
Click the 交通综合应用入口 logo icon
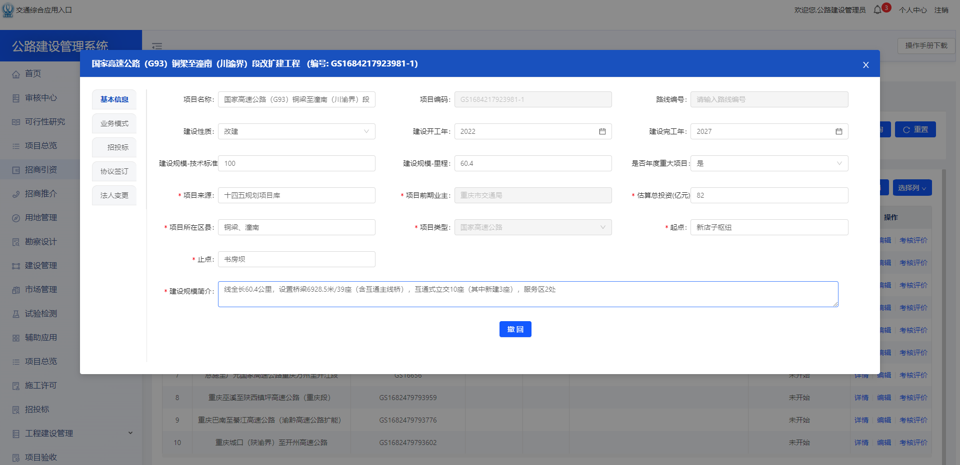click(8, 10)
